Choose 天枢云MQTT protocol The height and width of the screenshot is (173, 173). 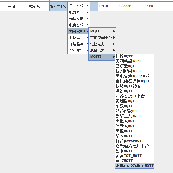(x=134, y=121)
